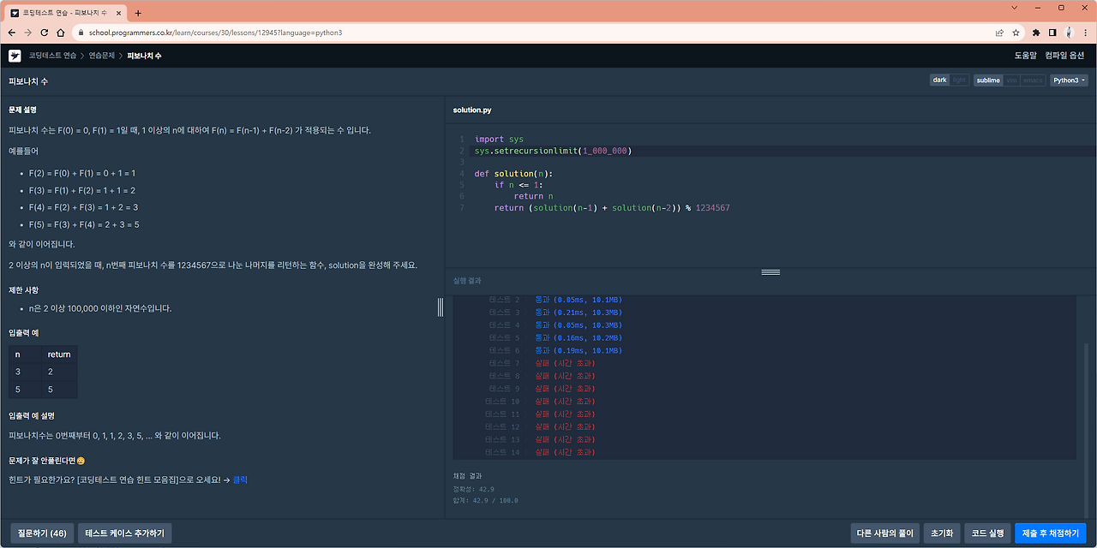Click the Programmers logo icon
The height and width of the screenshot is (548, 1097).
tap(15, 56)
